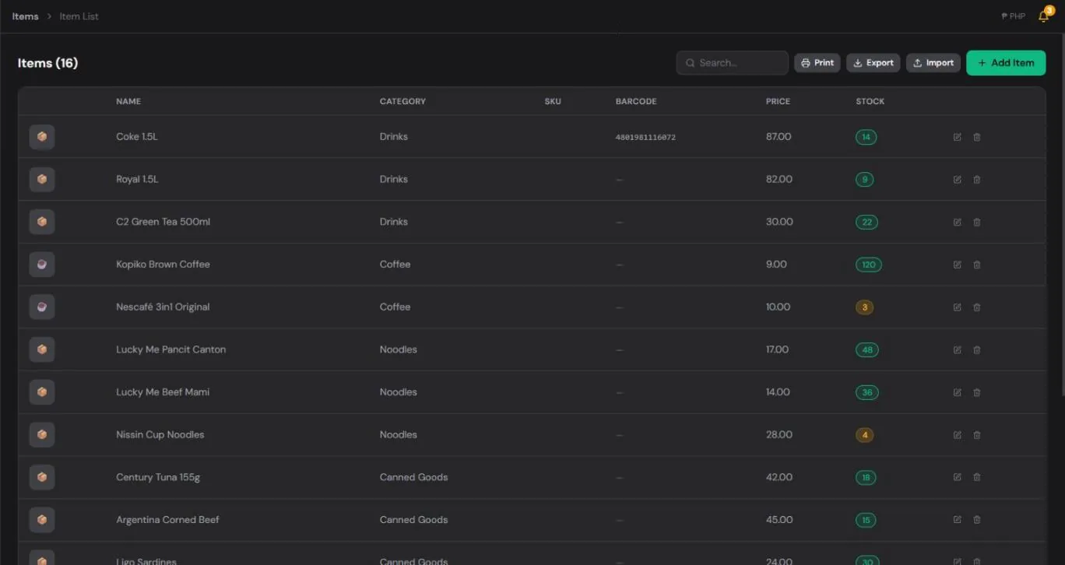Click the Nissin Cup Noodles stock badge
Screen dimensions: 1065x565
tap(864, 435)
